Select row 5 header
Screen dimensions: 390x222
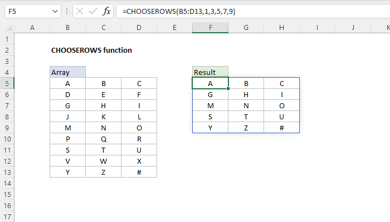click(7, 83)
